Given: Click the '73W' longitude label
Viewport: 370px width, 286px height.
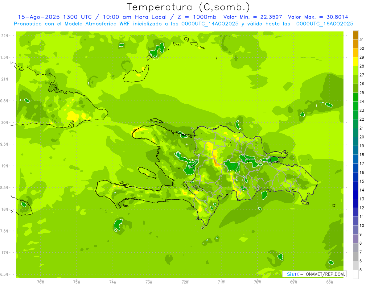Looking at the screenshot, I should (x=149, y=282).
